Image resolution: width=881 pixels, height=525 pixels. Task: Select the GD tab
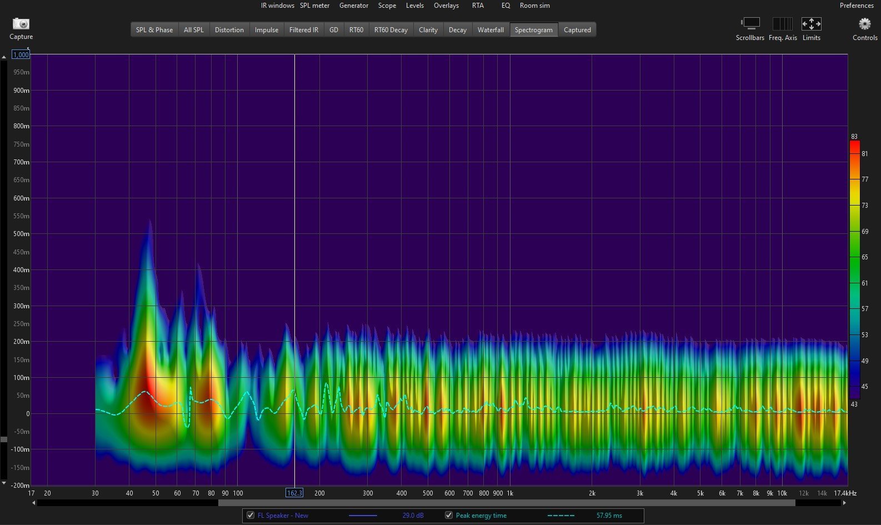point(334,30)
